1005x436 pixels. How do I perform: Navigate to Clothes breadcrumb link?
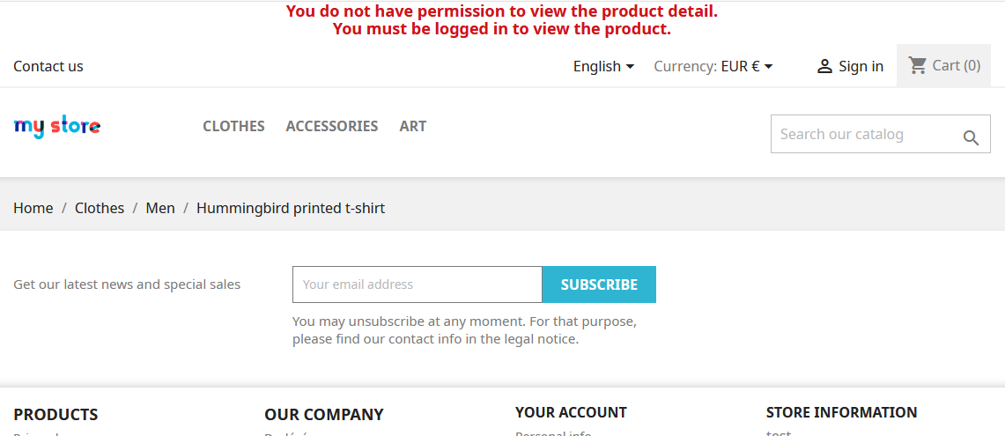click(x=100, y=208)
